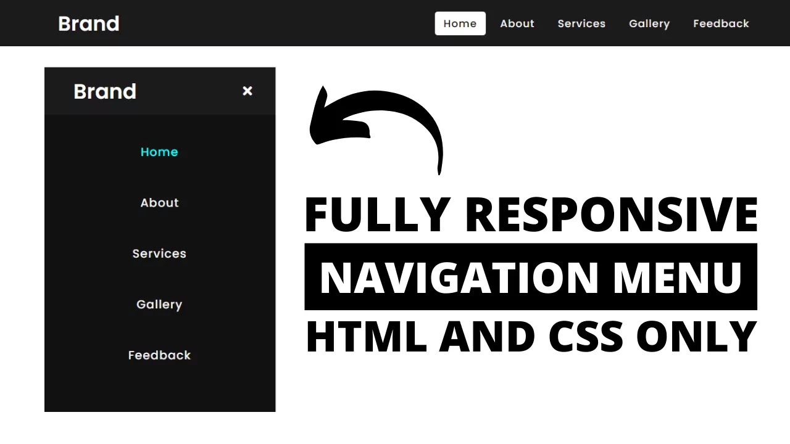The height and width of the screenshot is (444, 790).
Task: Click Services inside the sidebar menu
Action: pos(159,253)
